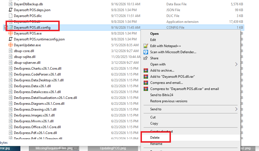The width and height of the screenshot is (259, 151).
Task: Click the DevExpress.Pdf.v26.1.Core.dll file icon
Action: [11, 133]
